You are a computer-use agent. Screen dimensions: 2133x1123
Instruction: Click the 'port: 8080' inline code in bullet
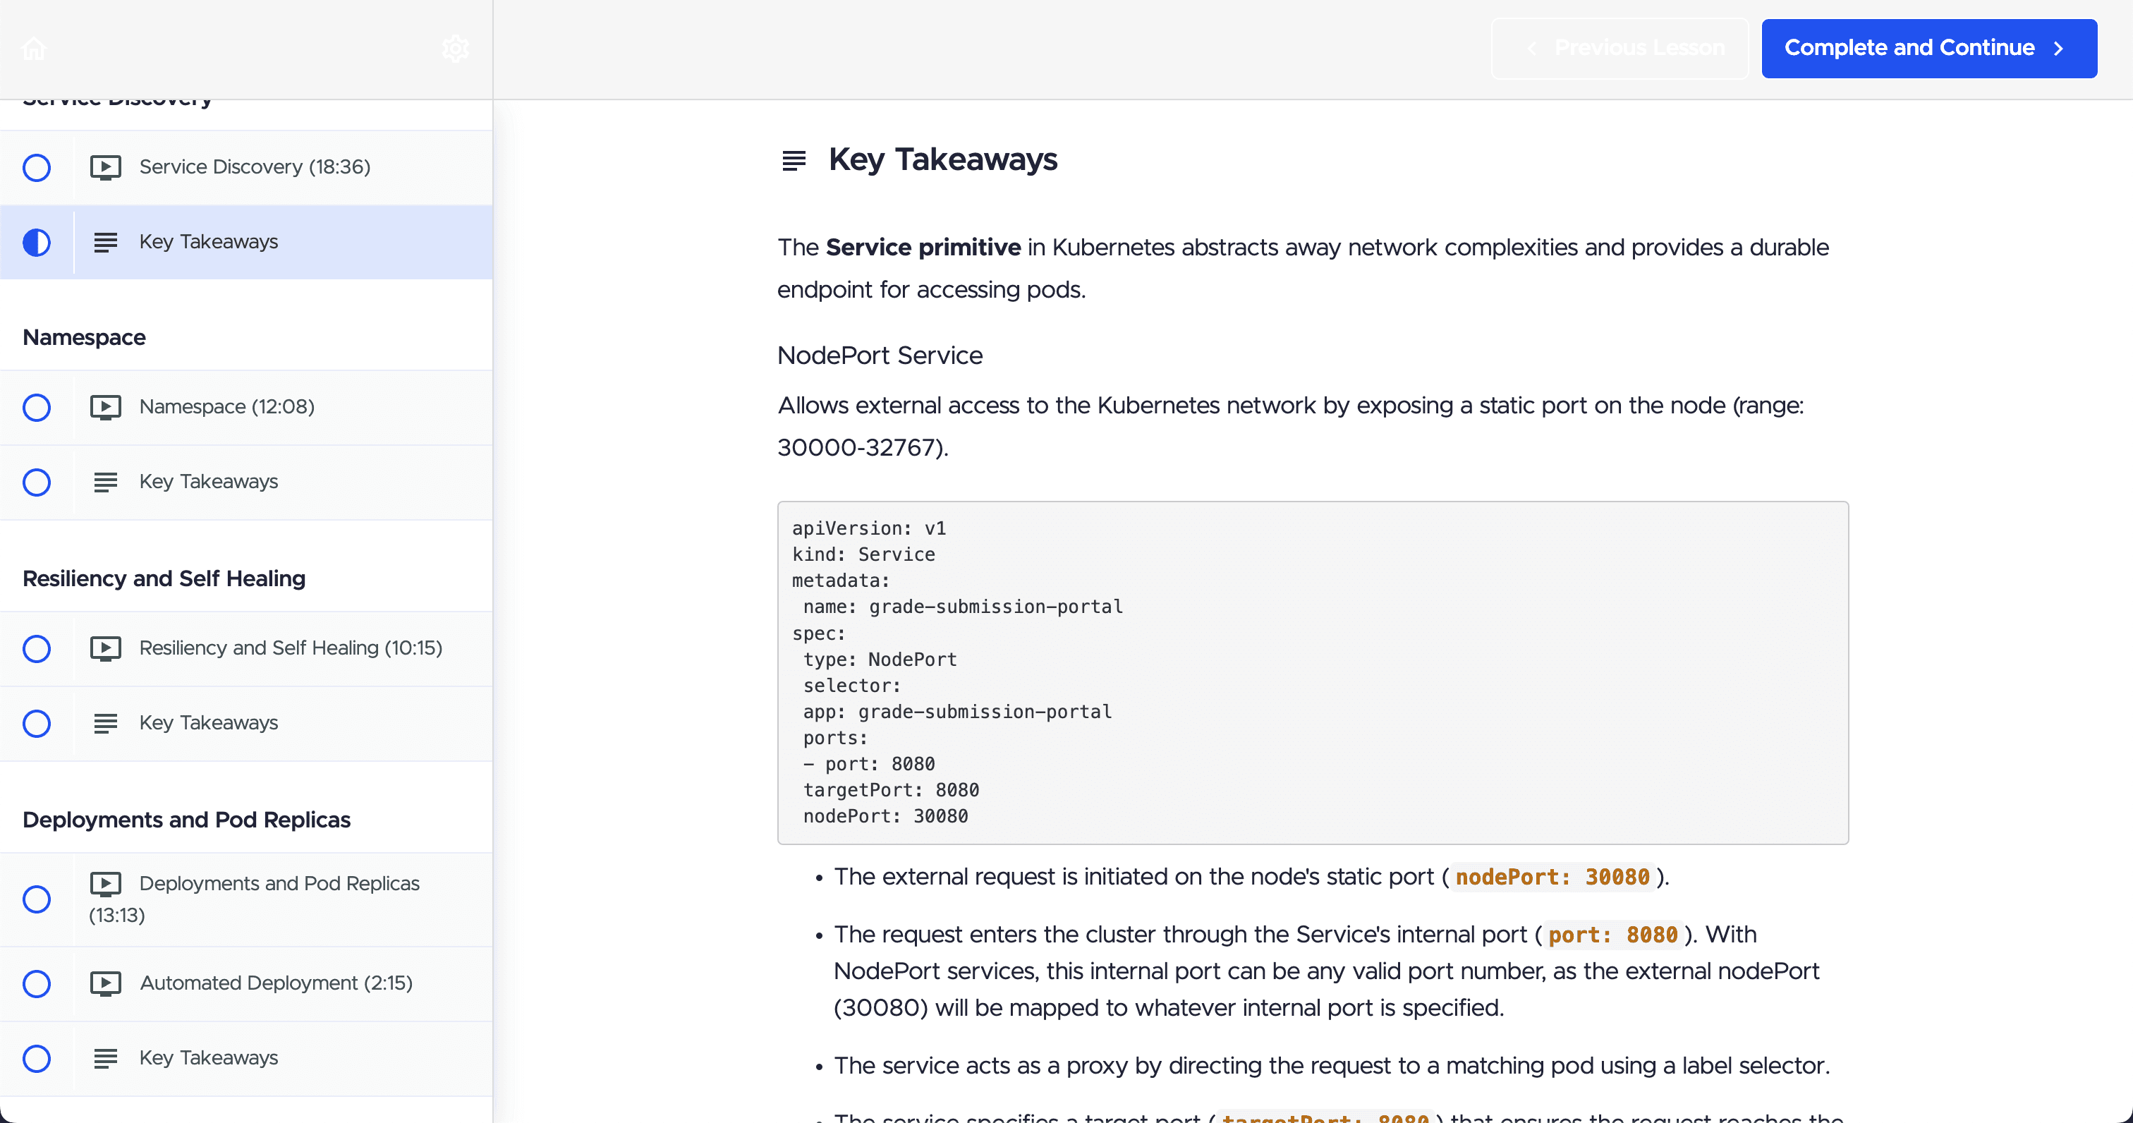[x=1613, y=935]
